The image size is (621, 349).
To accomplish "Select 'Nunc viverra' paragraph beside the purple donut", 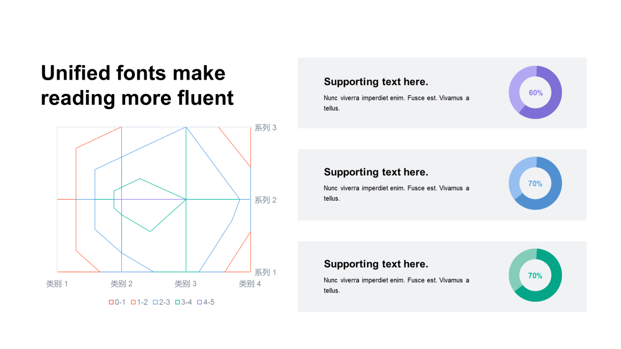I will (396, 103).
